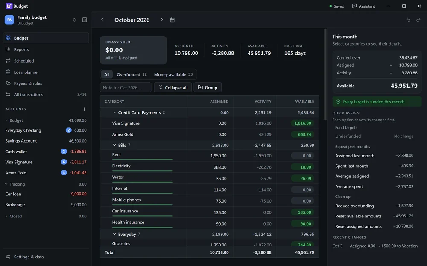This screenshot has height=266, width=427.
Task: Open Settings & data
Action: pos(46,257)
